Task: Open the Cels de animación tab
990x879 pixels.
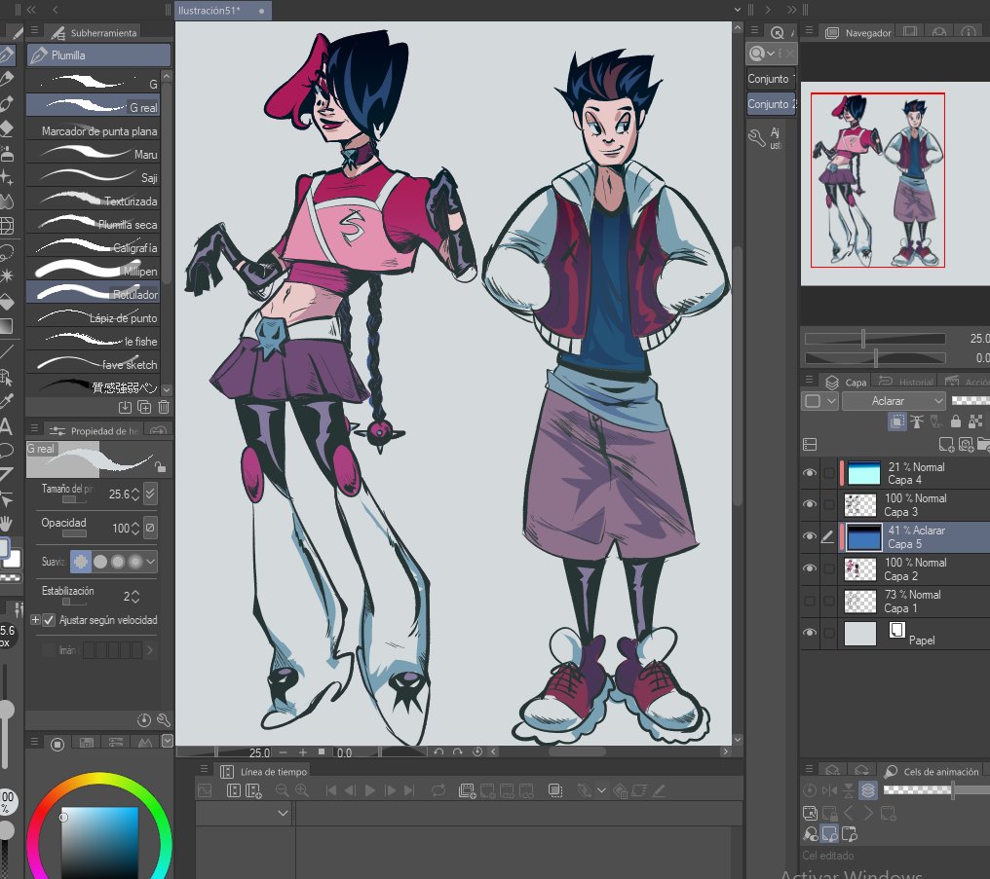Action: coord(932,771)
